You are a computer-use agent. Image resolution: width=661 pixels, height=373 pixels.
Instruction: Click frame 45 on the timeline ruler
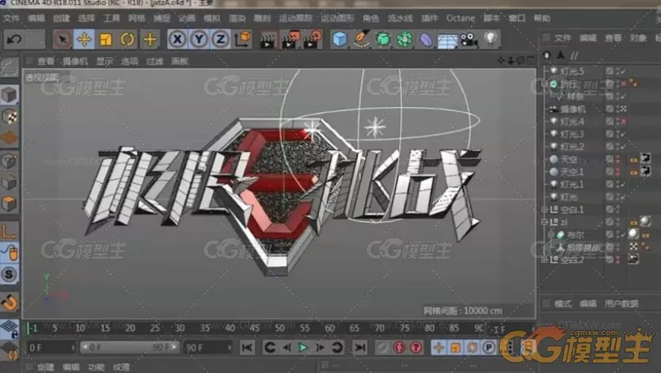point(254,329)
